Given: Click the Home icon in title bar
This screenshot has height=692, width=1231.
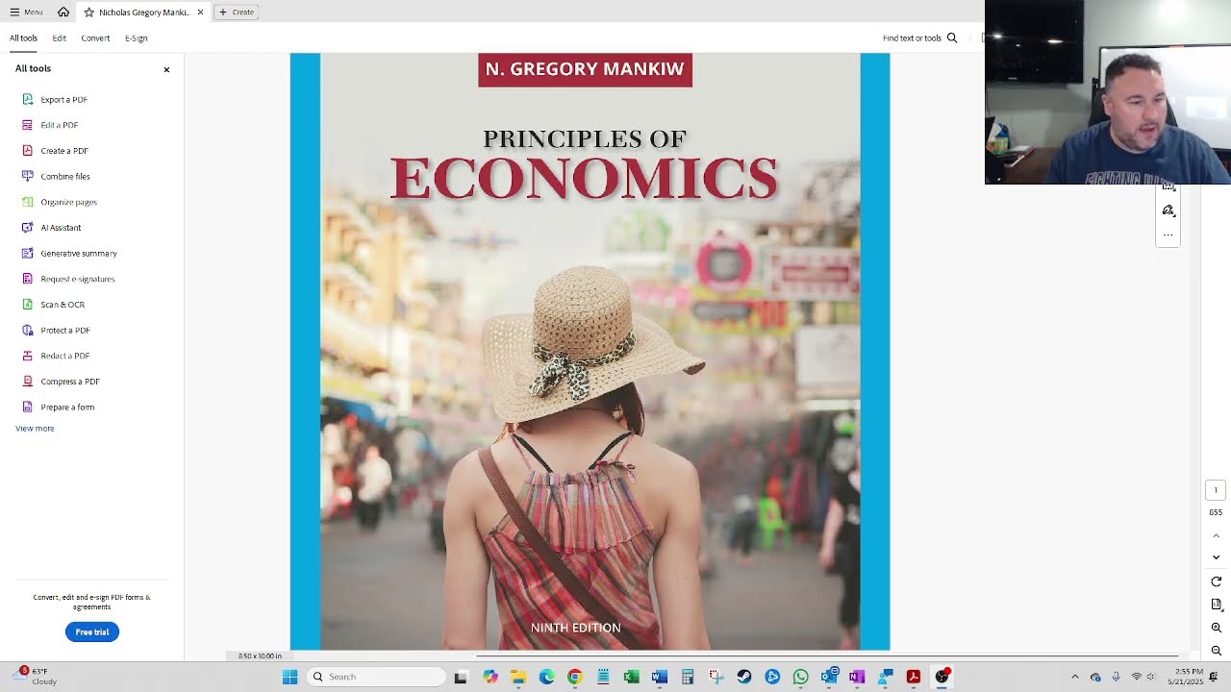Looking at the screenshot, I should pos(63,12).
